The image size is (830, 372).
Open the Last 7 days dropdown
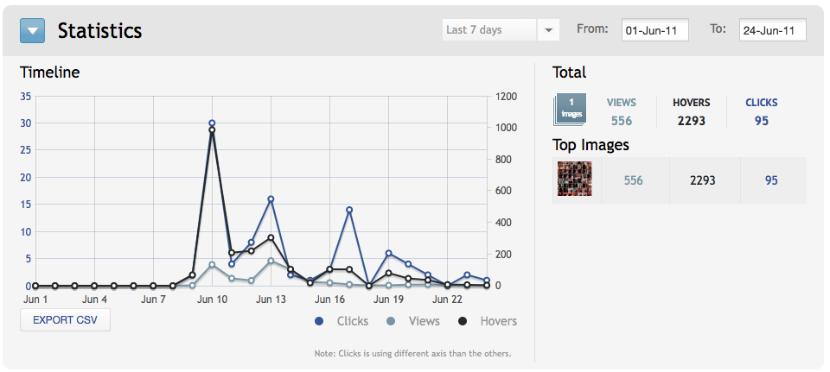489,30
